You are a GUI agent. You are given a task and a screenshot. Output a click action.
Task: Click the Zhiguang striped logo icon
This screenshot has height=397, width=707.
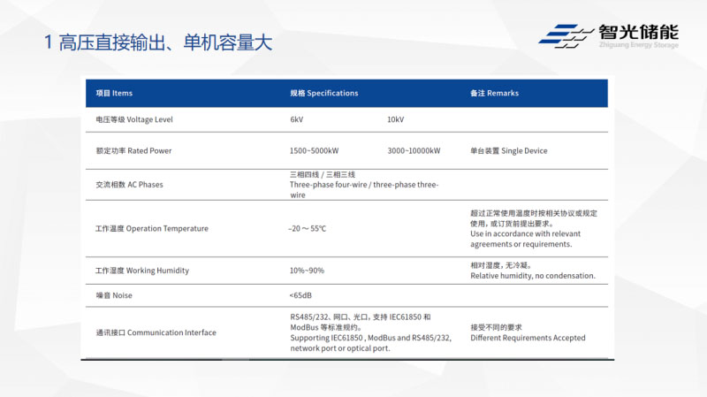566,34
